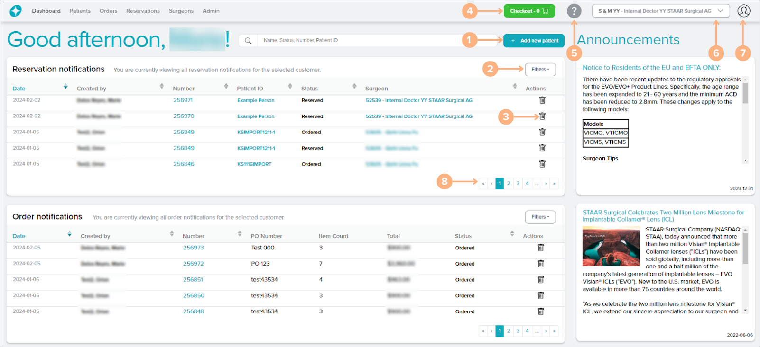The width and height of the screenshot is (760, 347).
Task: Expand Filters dropdown in Order notifications
Action: [x=540, y=217]
